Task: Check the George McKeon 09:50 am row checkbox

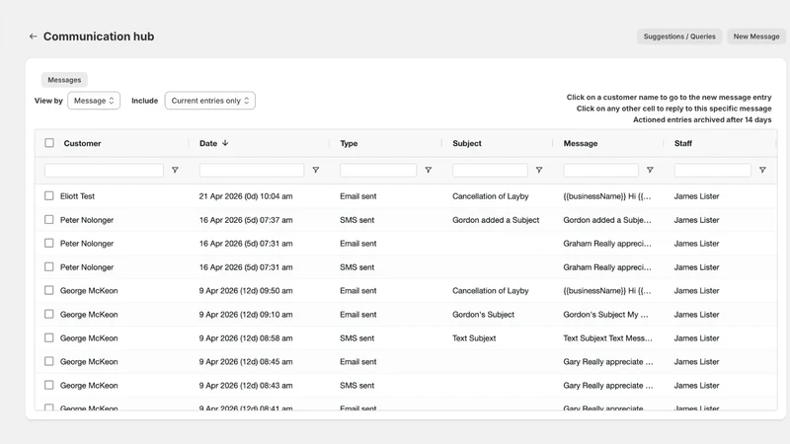Action: point(48,290)
